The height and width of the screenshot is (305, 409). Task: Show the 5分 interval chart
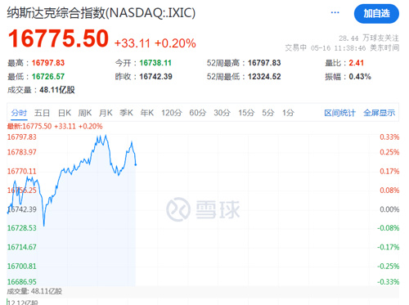[267, 113]
